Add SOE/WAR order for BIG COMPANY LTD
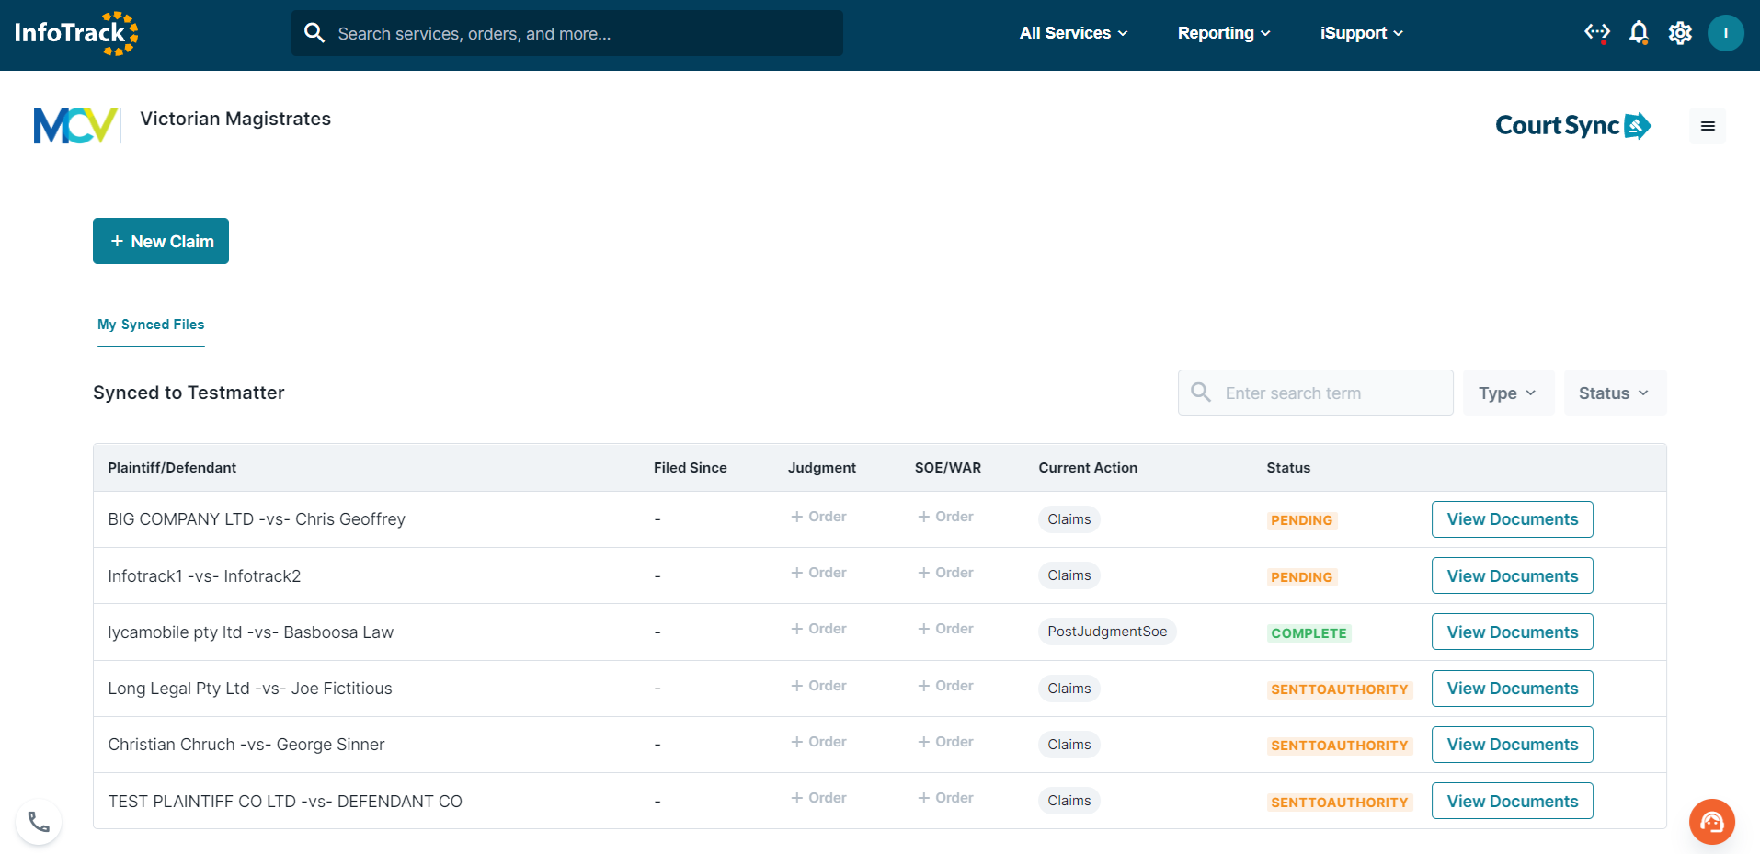This screenshot has height=854, width=1760. click(x=945, y=517)
